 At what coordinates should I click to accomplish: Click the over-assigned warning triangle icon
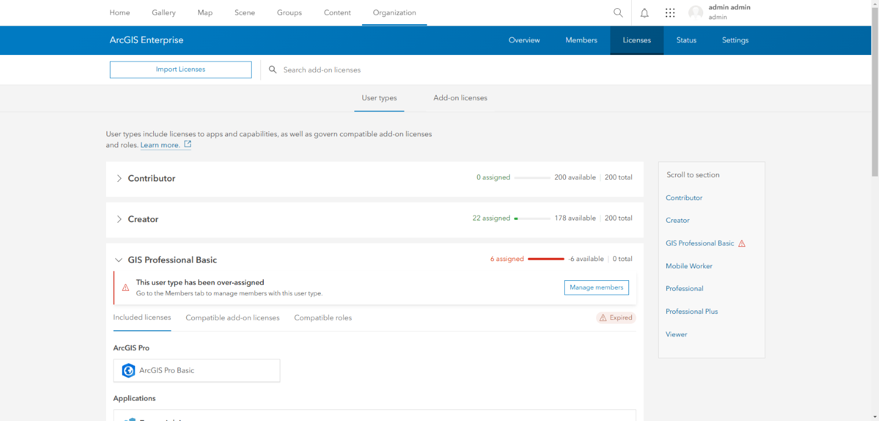coord(125,287)
